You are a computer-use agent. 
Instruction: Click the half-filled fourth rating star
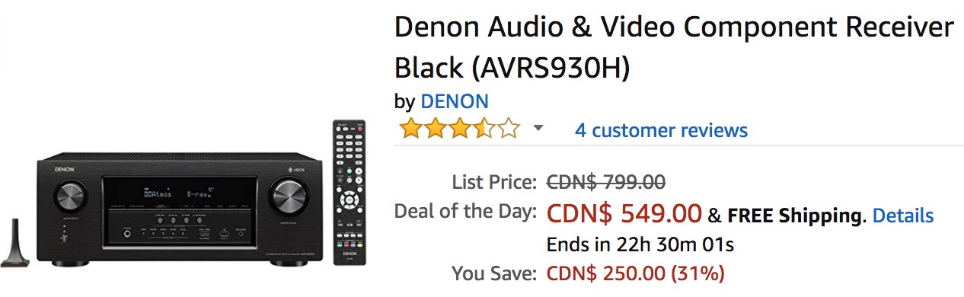coord(484,129)
